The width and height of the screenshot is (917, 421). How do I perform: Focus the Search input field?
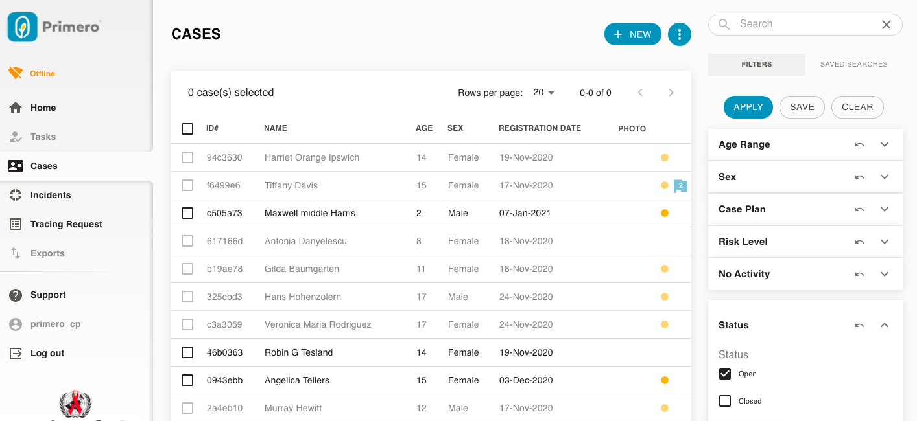(804, 24)
